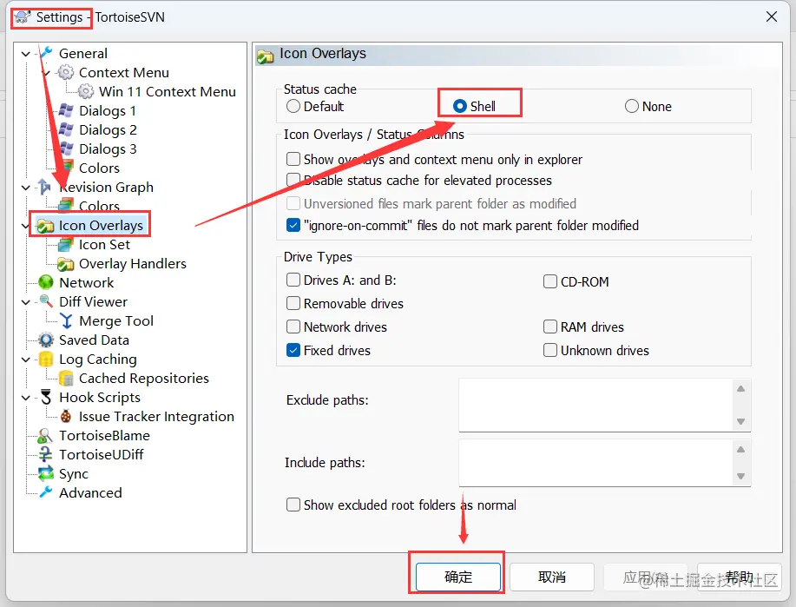Click the Dialogs 2 icon
Image resolution: width=796 pixels, height=607 pixels.
[x=66, y=129]
